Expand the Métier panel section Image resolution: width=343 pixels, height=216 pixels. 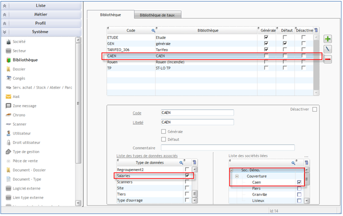[40, 14]
